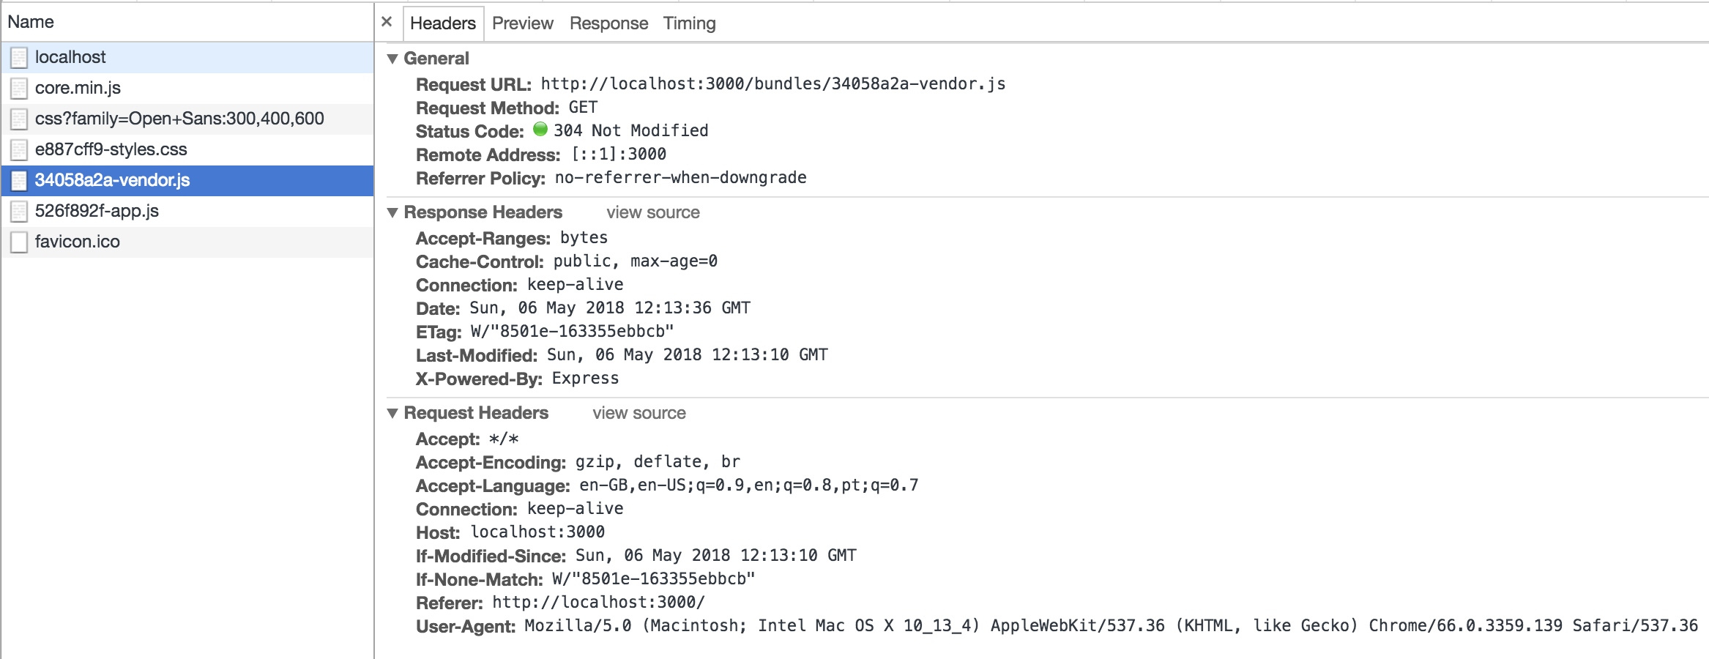Select the localhost request file icon
1709x659 pixels.
pos(19,56)
